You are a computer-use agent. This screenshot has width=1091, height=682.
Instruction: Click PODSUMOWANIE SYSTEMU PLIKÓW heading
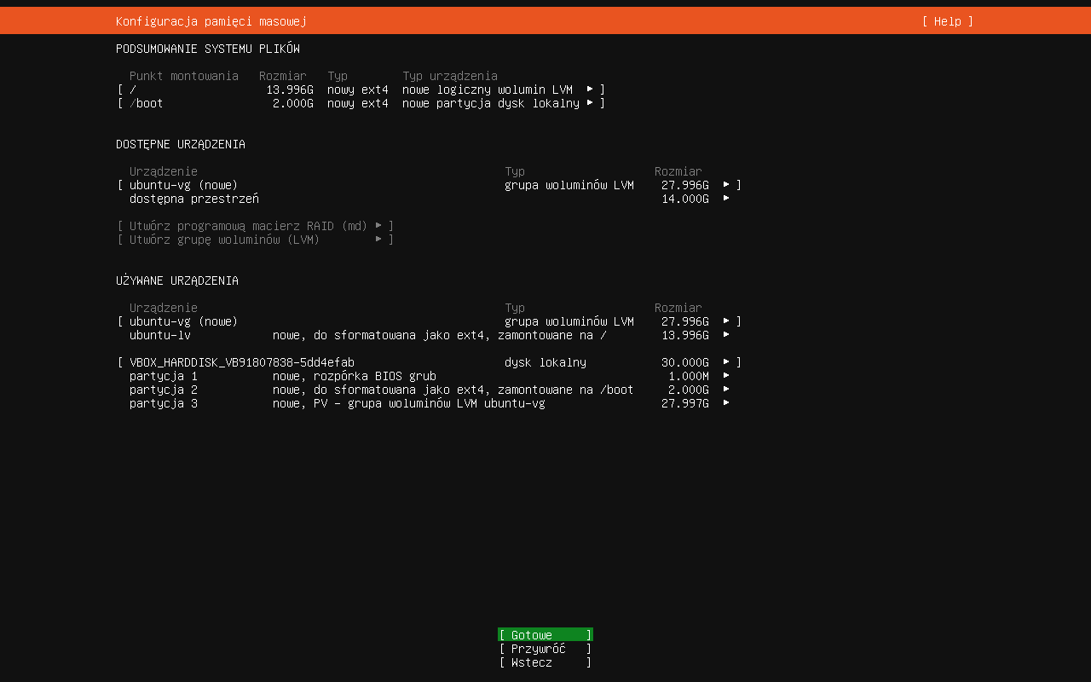[x=208, y=49]
